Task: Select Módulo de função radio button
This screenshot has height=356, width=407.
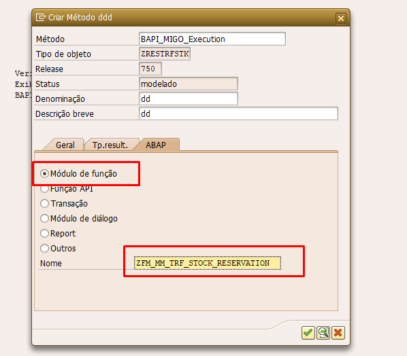Action: point(45,174)
